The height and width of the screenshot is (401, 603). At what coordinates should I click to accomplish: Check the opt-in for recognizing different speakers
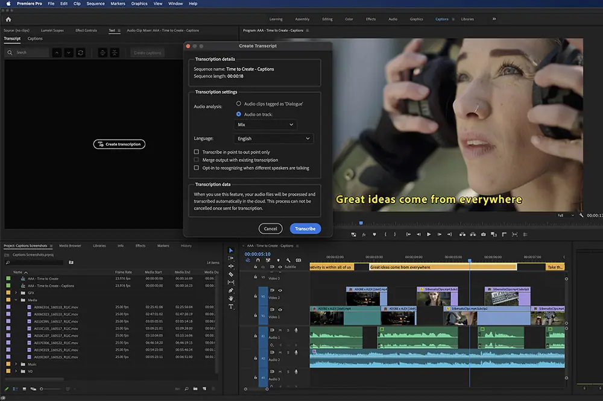(x=197, y=168)
